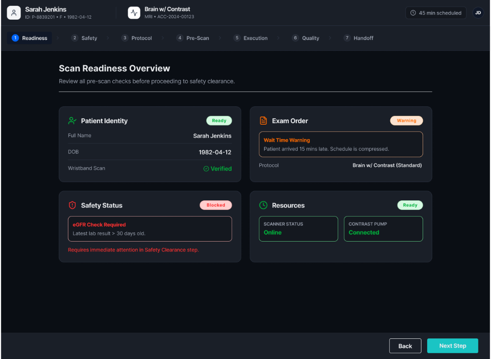Toggle the Warning badge on Exam Order
This screenshot has width=491, height=359.
click(406, 120)
